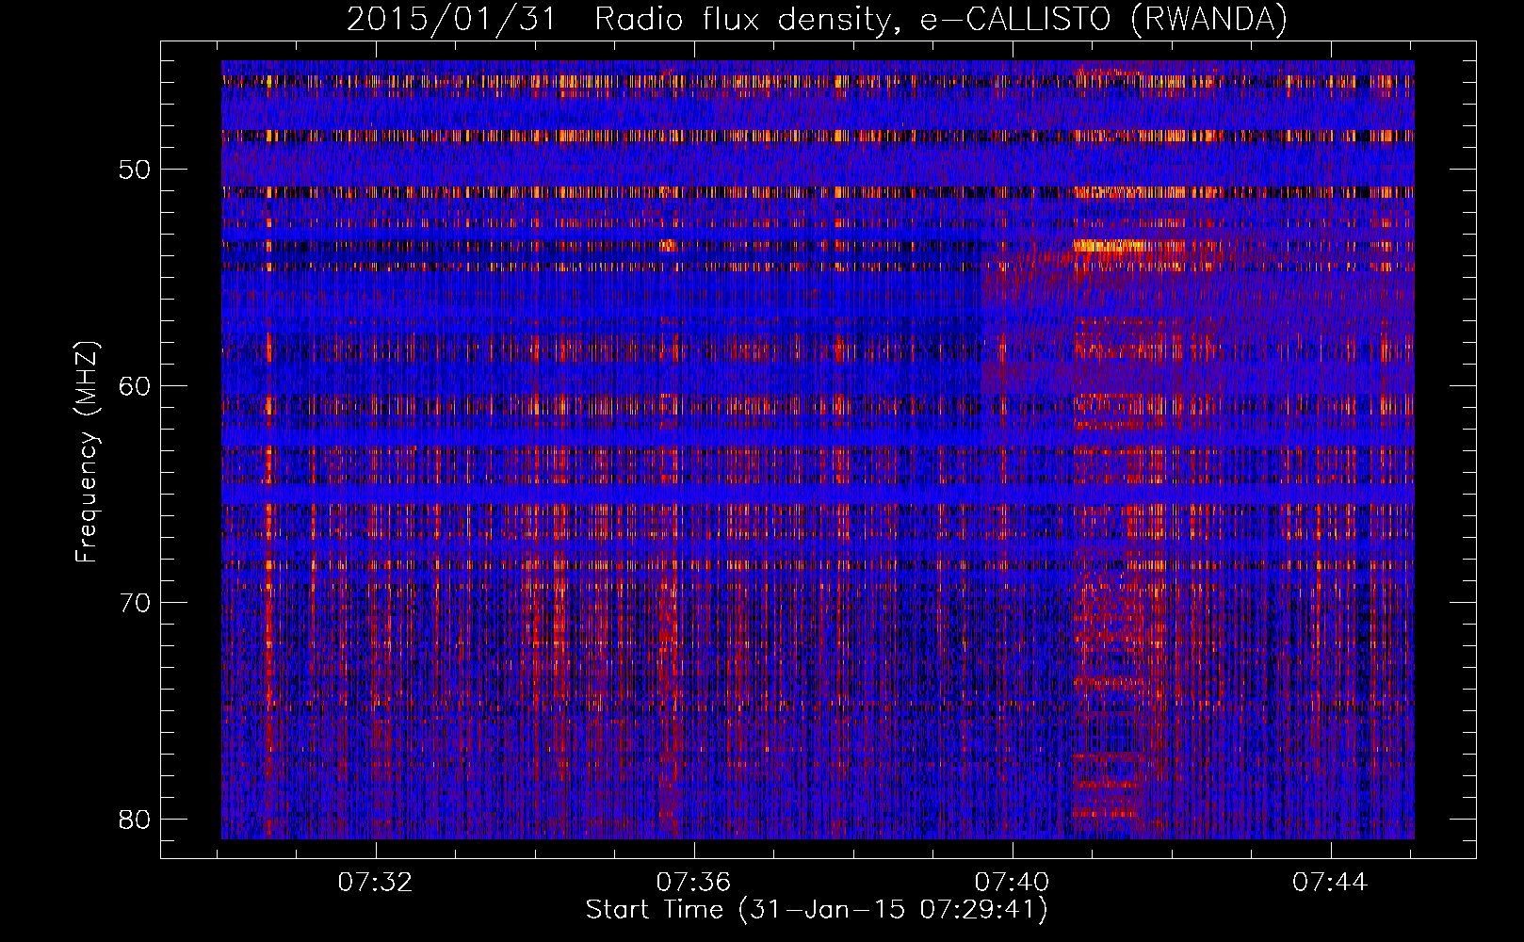Click the 60 frequency tick label

pos(136,386)
